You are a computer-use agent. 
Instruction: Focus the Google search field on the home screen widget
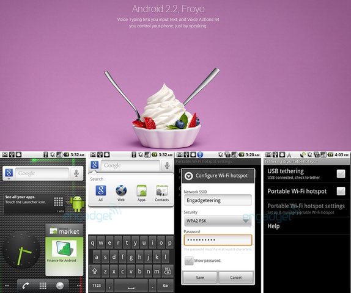coord(42,173)
